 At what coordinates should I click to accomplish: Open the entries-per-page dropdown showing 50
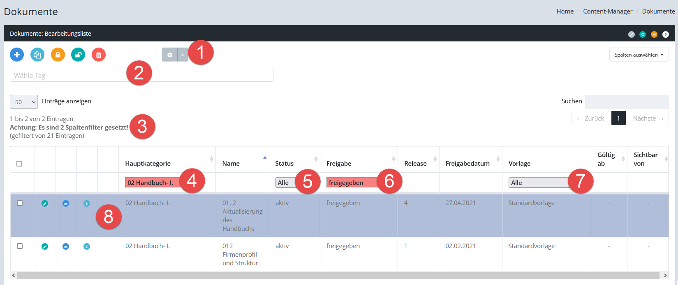click(x=24, y=102)
